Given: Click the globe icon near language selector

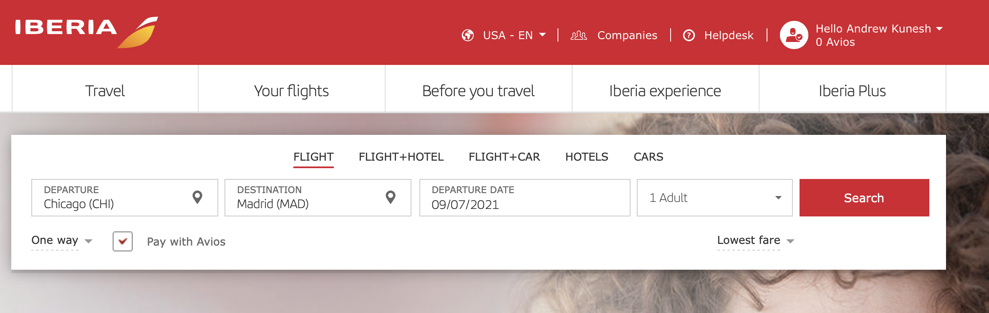Looking at the screenshot, I should point(468,35).
